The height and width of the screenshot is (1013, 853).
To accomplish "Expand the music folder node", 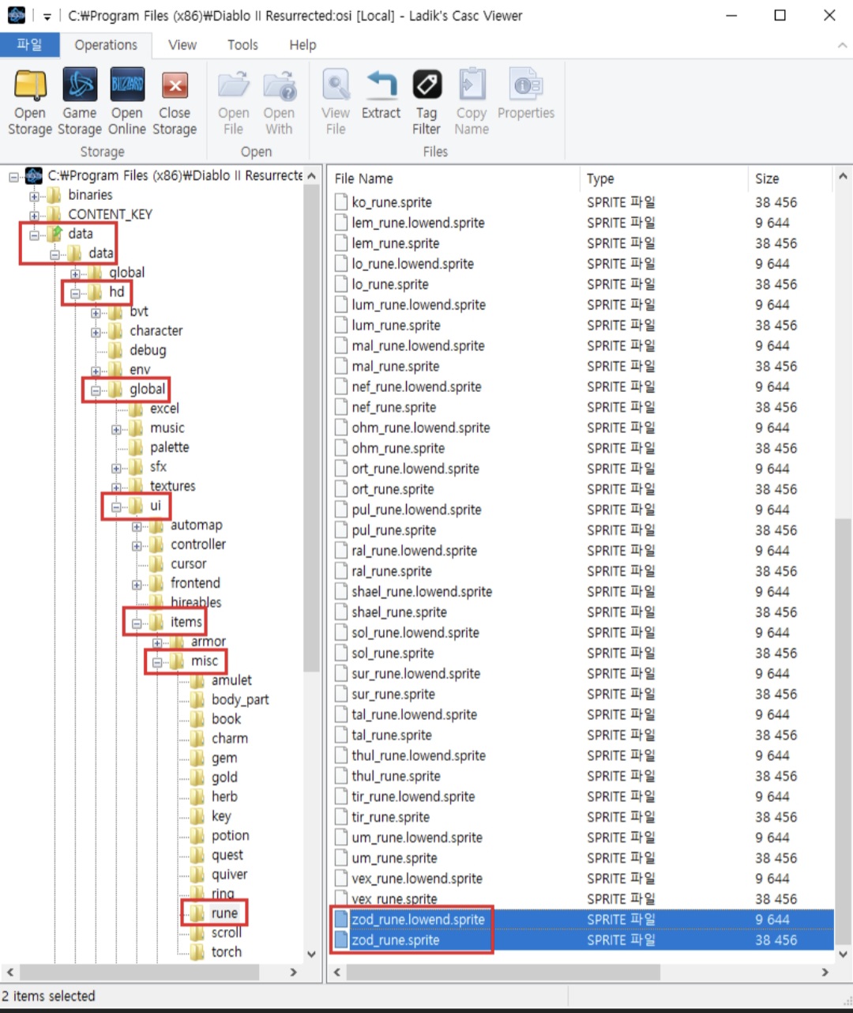I will click(116, 429).
